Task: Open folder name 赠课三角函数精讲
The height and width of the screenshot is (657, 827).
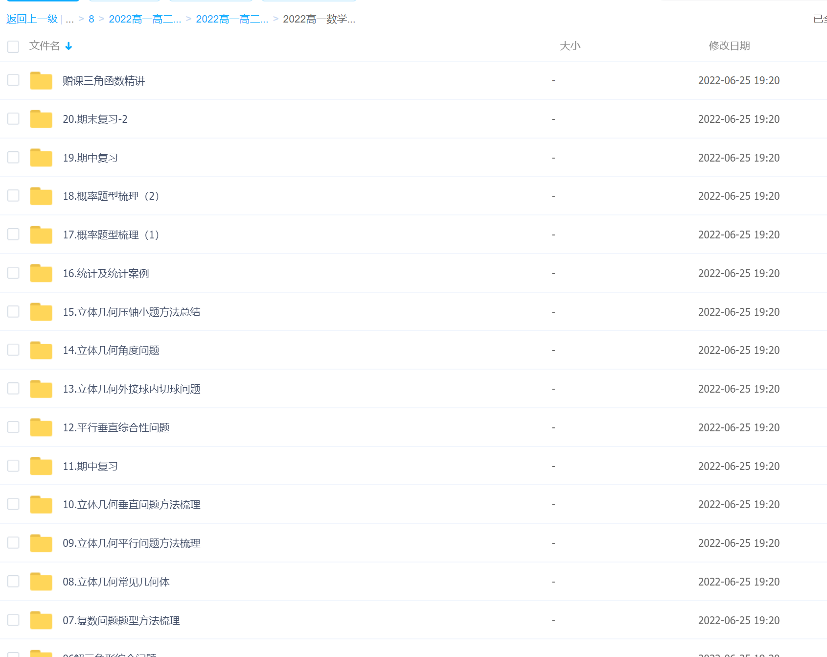Action: pos(104,81)
